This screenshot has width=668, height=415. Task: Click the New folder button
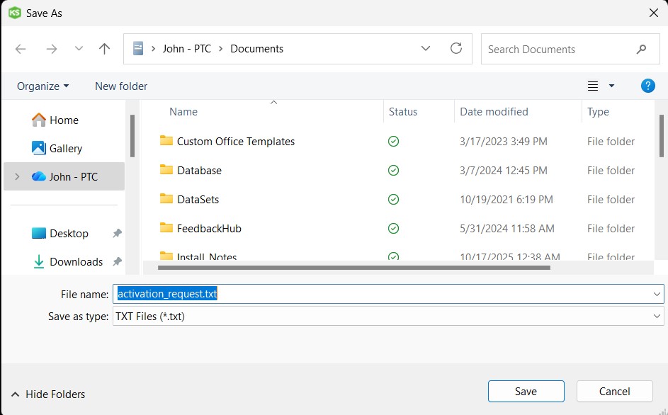[x=121, y=86]
